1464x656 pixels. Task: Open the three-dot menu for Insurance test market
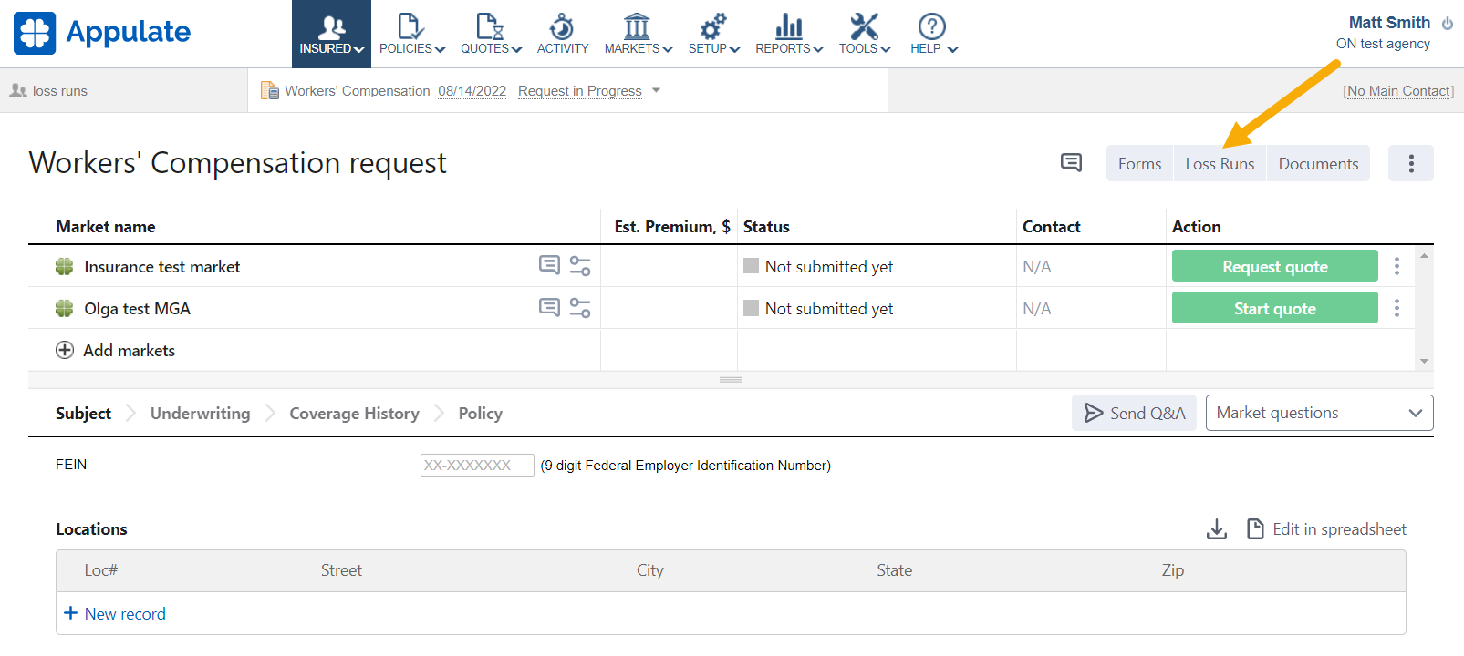point(1397,266)
